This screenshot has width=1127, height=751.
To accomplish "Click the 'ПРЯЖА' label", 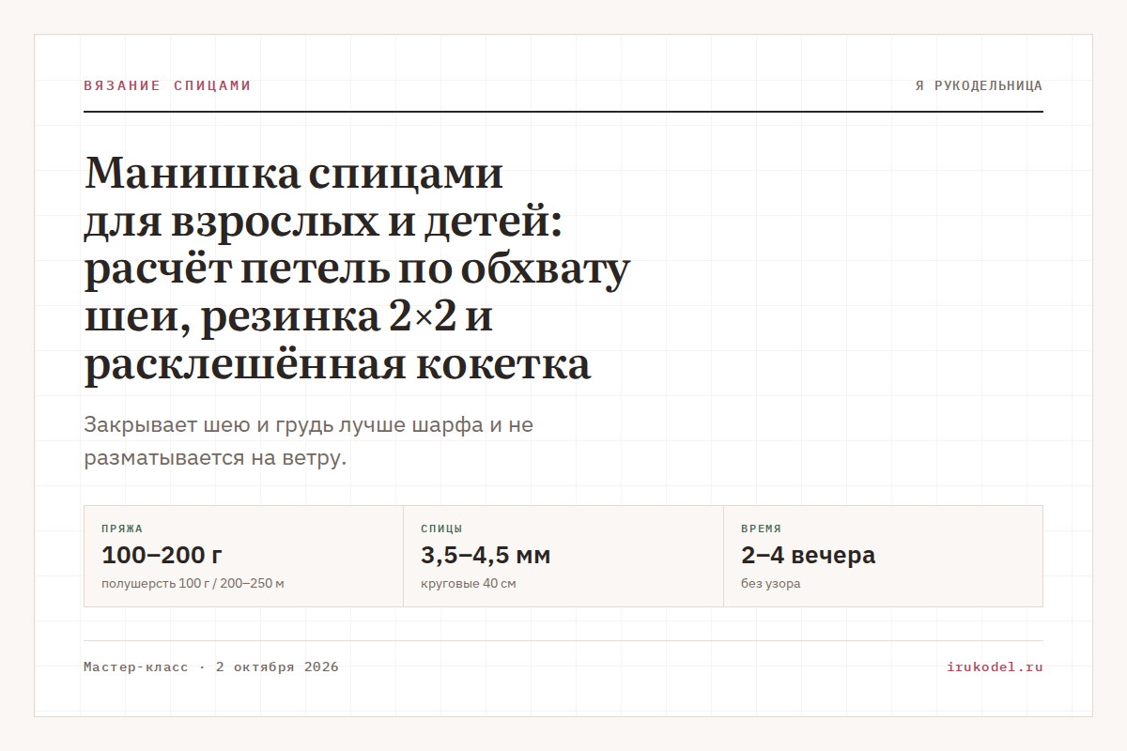I will (x=122, y=529).
